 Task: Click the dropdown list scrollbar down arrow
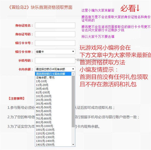coord(73,144)
